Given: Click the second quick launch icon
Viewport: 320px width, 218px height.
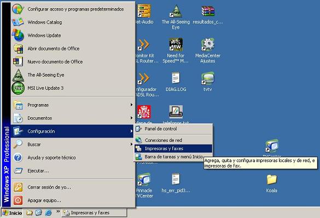Looking at the screenshot, I should pos(39,213).
